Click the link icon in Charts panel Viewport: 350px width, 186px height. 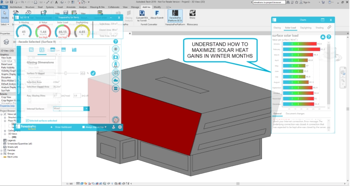pyautogui.click(x=329, y=27)
